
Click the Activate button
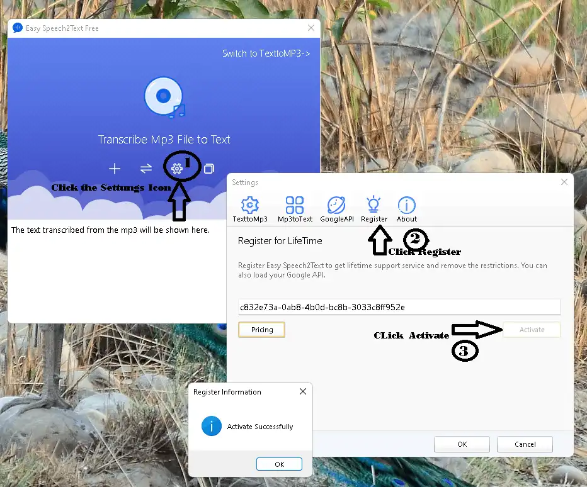(532, 330)
